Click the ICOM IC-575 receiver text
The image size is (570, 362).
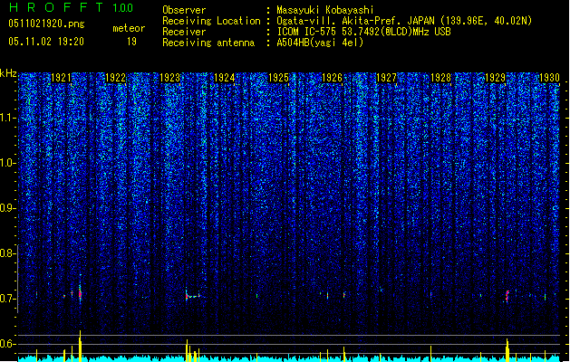point(363,32)
